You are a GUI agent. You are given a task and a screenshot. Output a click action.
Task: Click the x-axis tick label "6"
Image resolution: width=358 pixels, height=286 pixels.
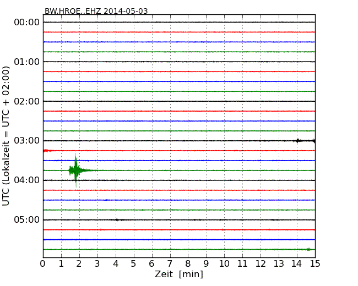coord(151,264)
